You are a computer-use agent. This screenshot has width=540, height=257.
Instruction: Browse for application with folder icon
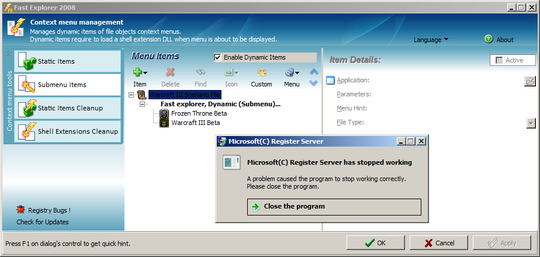click(531, 81)
